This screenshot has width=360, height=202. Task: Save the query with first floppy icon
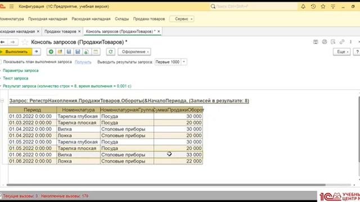pos(69,52)
